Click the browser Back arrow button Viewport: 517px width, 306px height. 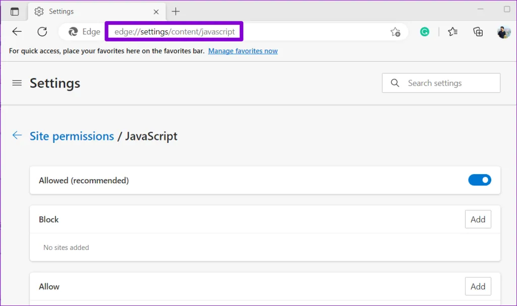17,32
